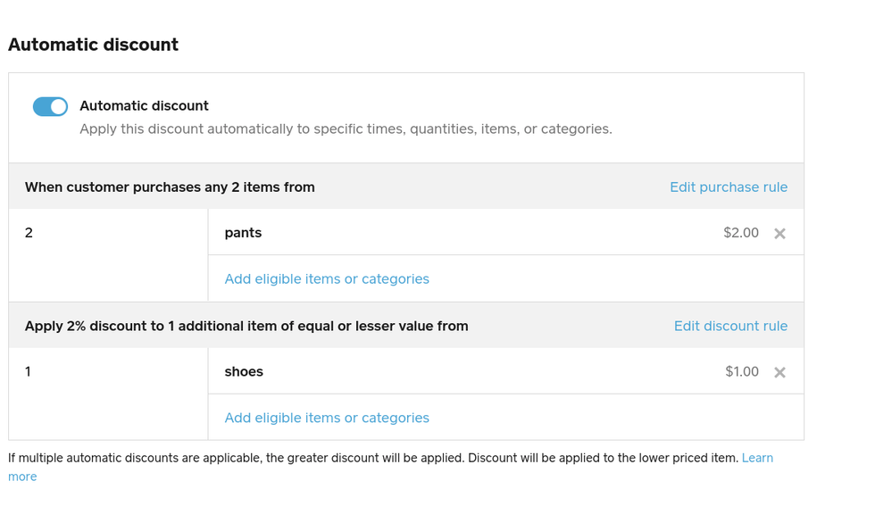Click the 'Apply this discount automatically' description text

click(x=346, y=129)
